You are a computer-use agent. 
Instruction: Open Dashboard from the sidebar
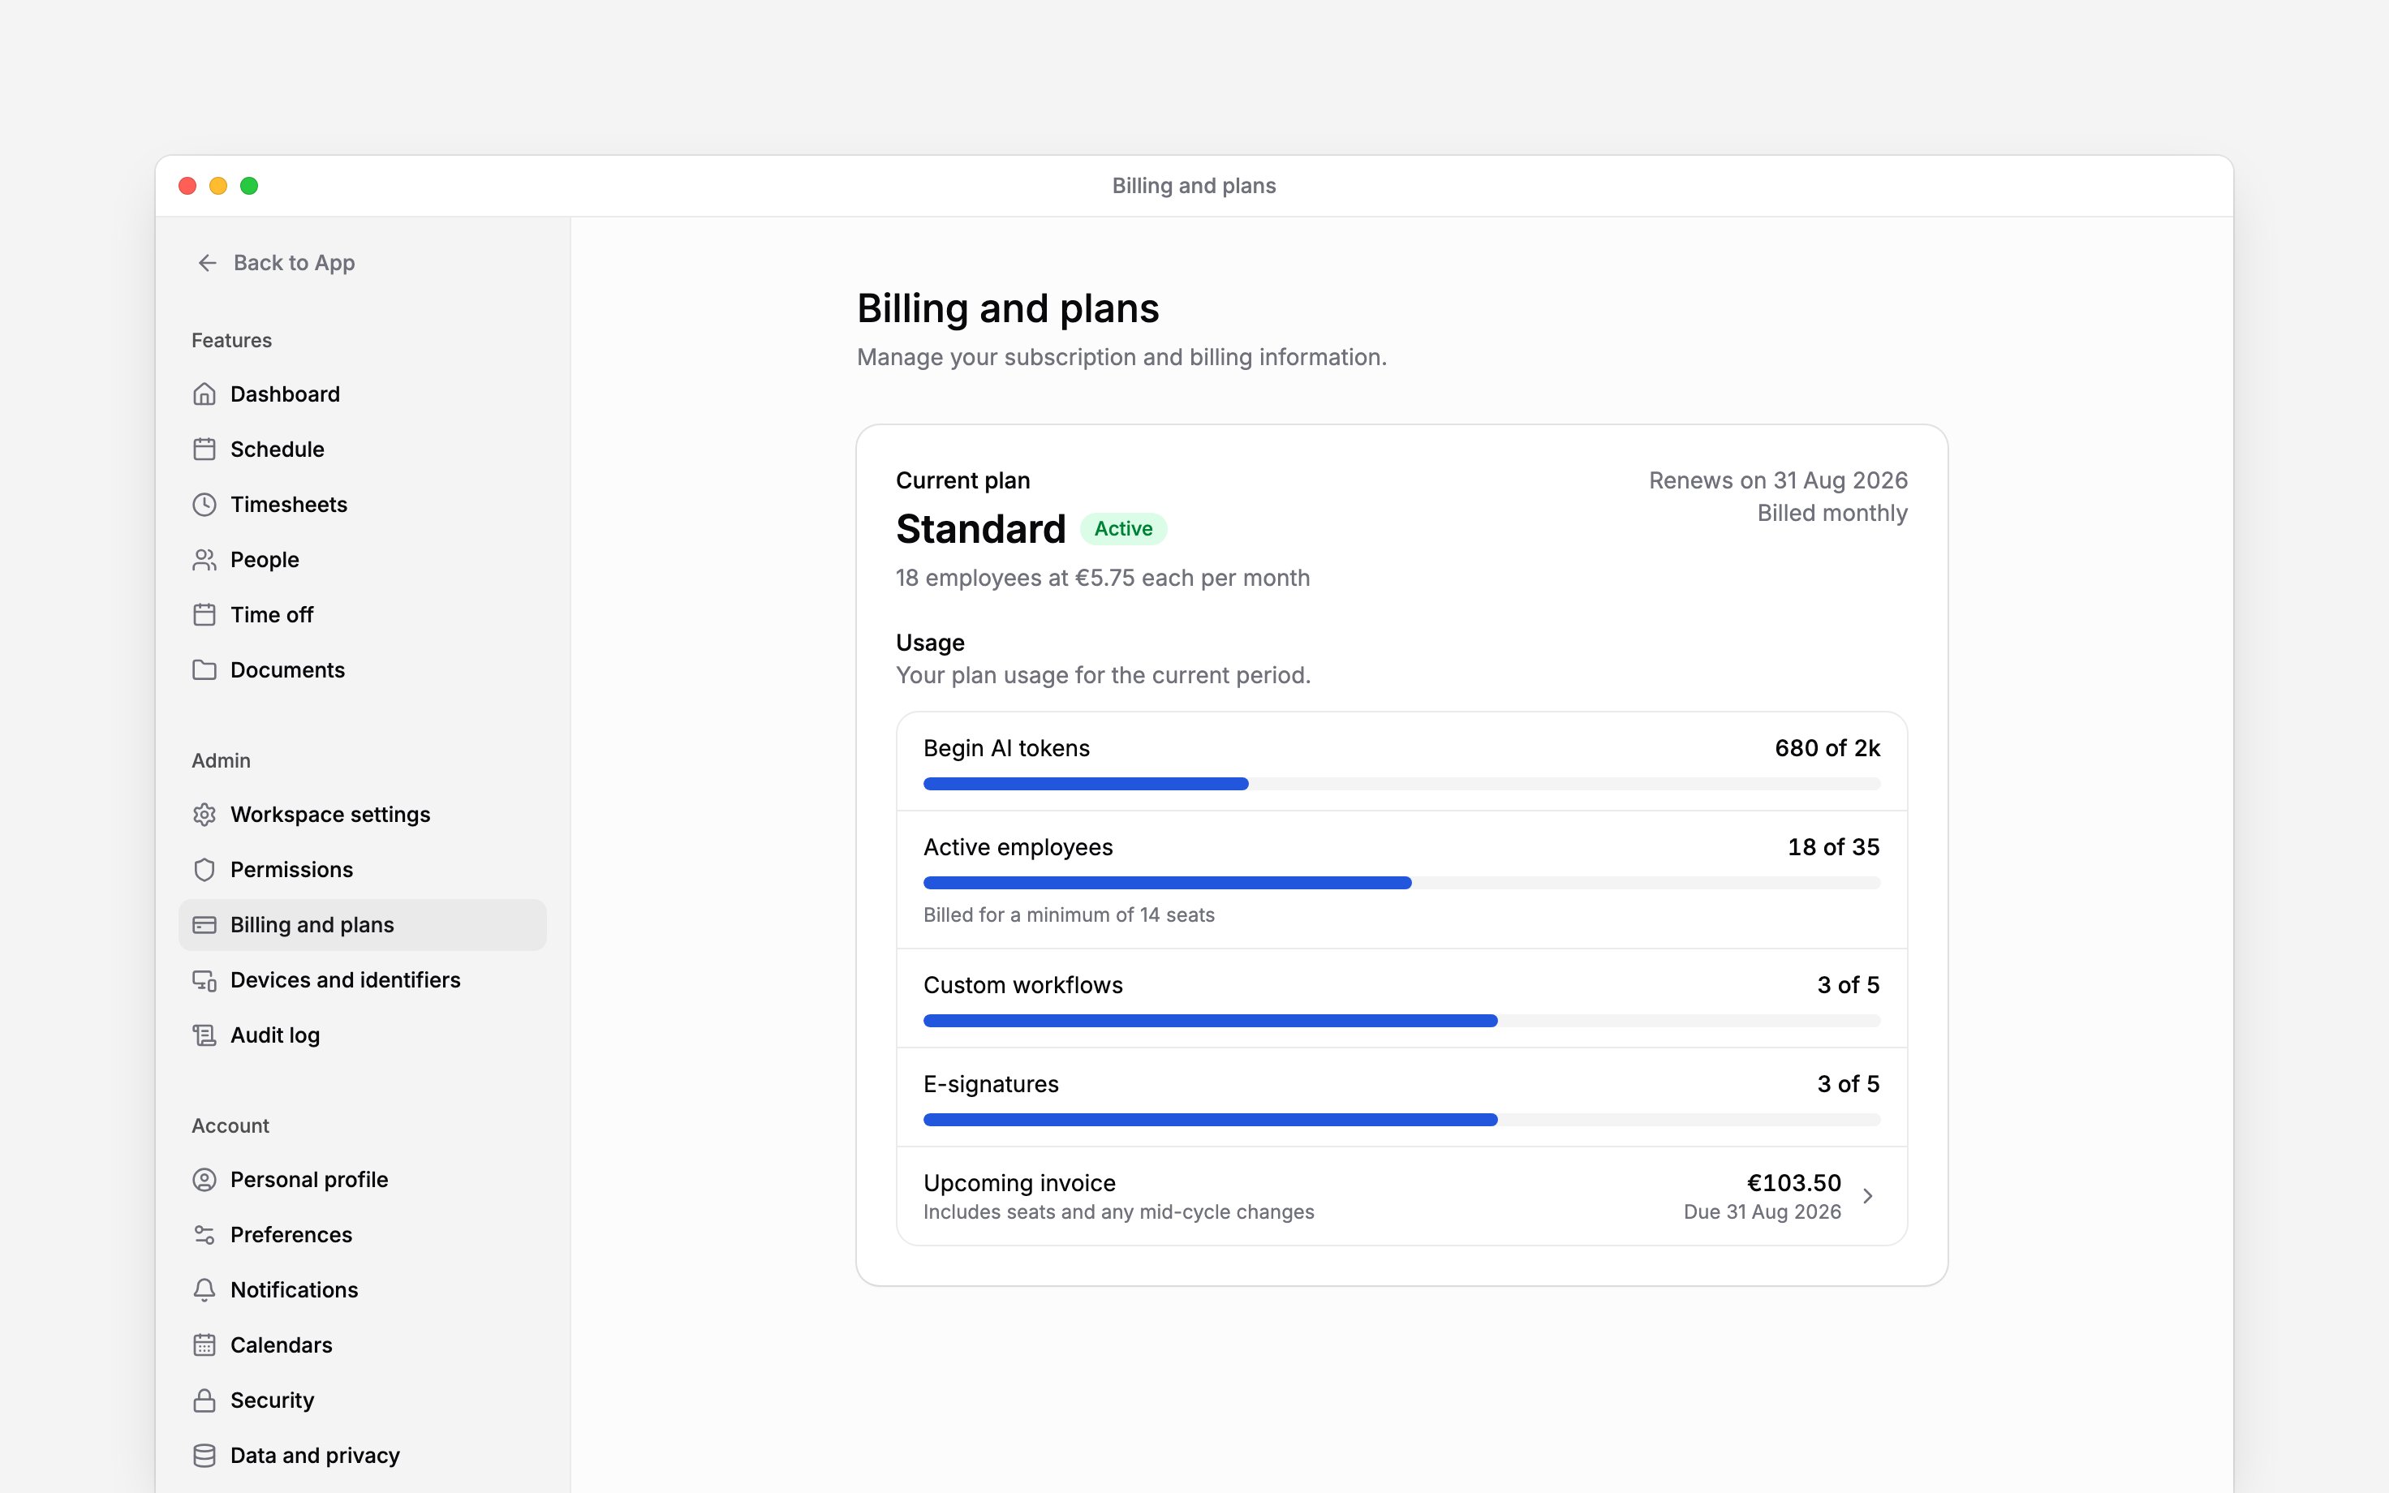point(284,394)
